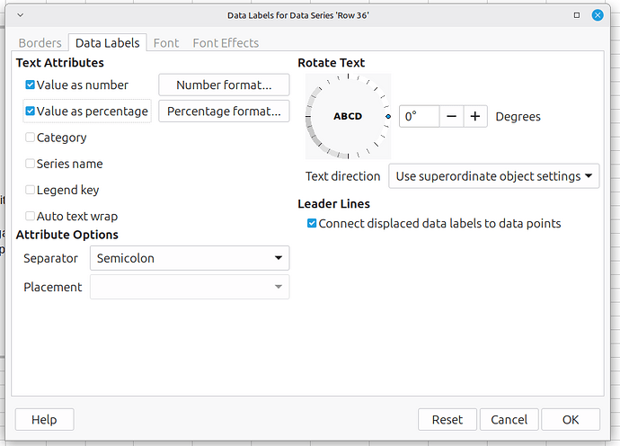Select the Font tab
This screenshot has width=620, height=446.
pos(166,43)
